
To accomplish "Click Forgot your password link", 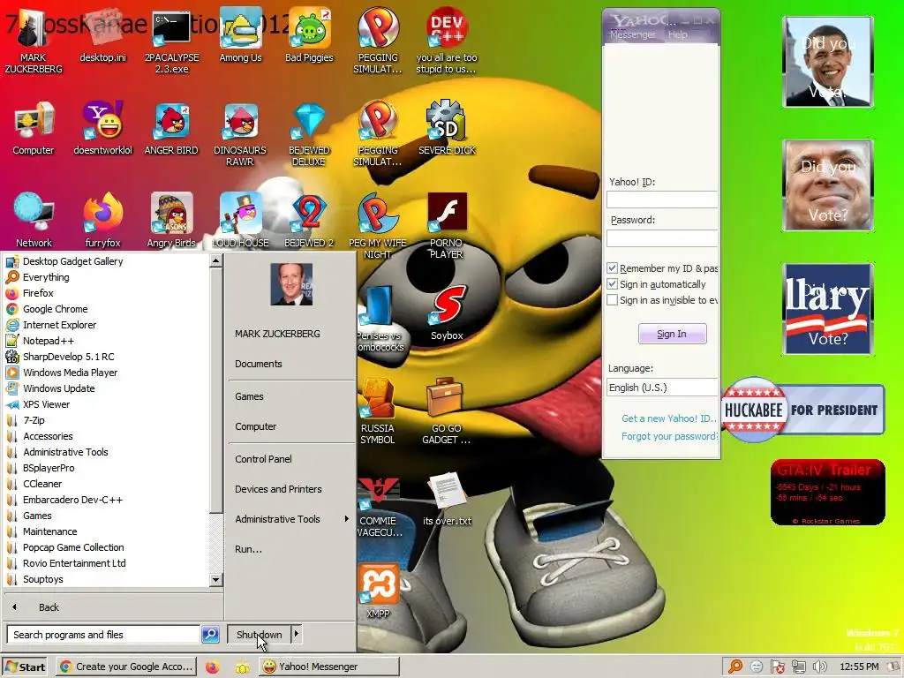I will [x=669, y=436].
